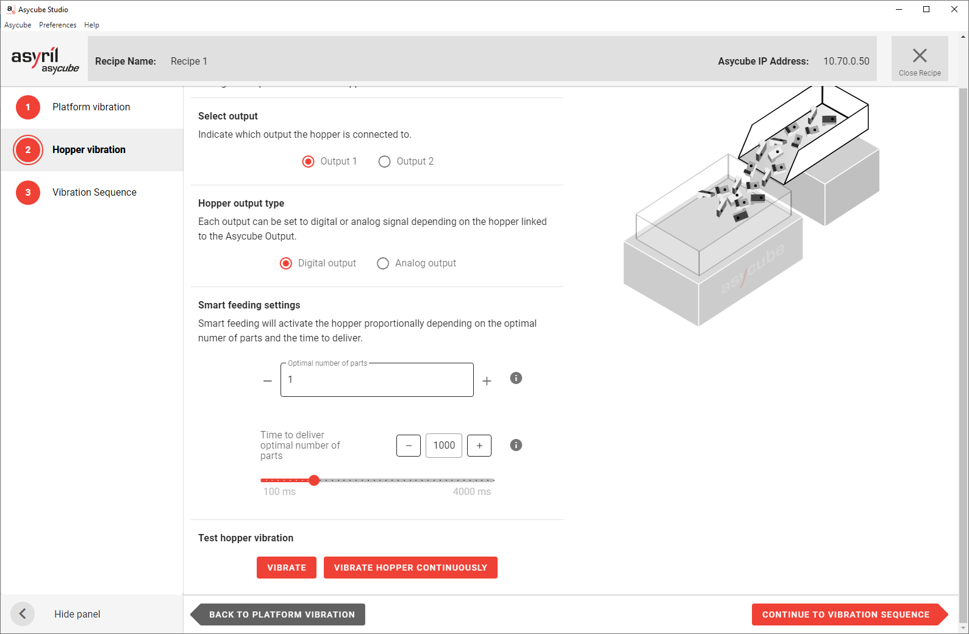Click the Optimal number of parts field
This screenshot has width=969, height=634.
pos(376,380)
